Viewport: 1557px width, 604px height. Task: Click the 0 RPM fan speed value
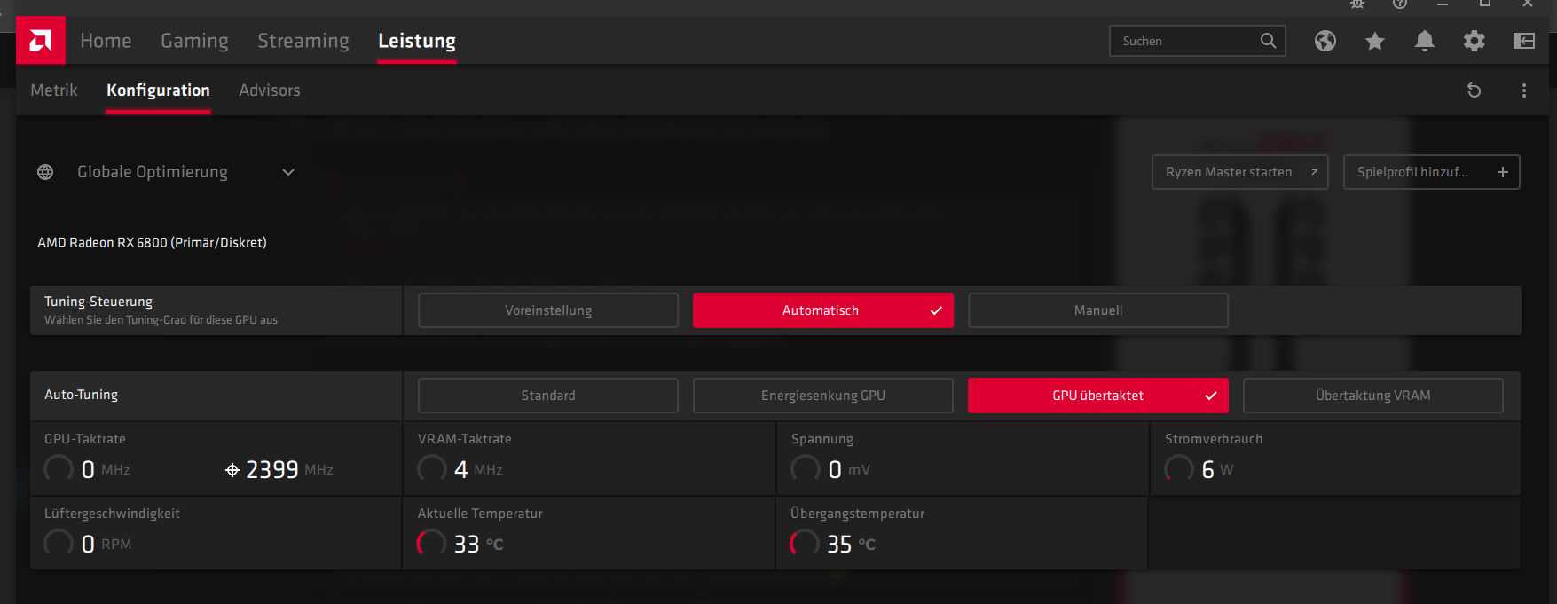coord(106,544)
